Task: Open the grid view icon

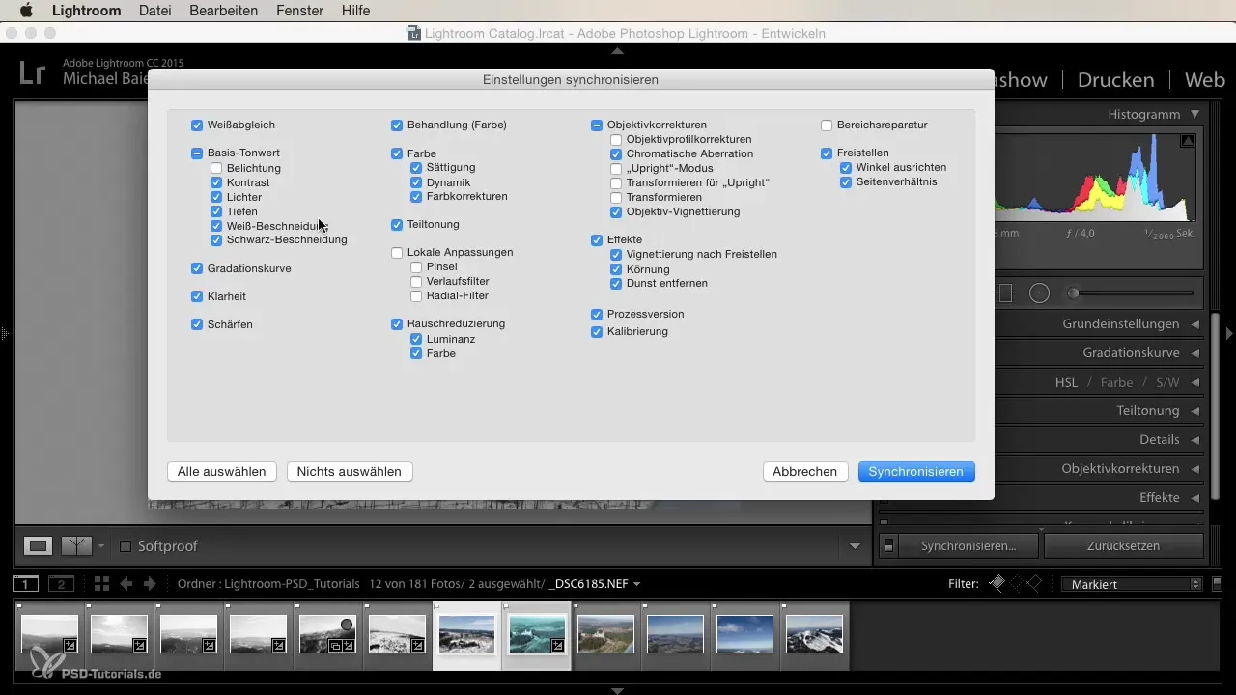Action: pyautogui.click(x=101, y=584)
